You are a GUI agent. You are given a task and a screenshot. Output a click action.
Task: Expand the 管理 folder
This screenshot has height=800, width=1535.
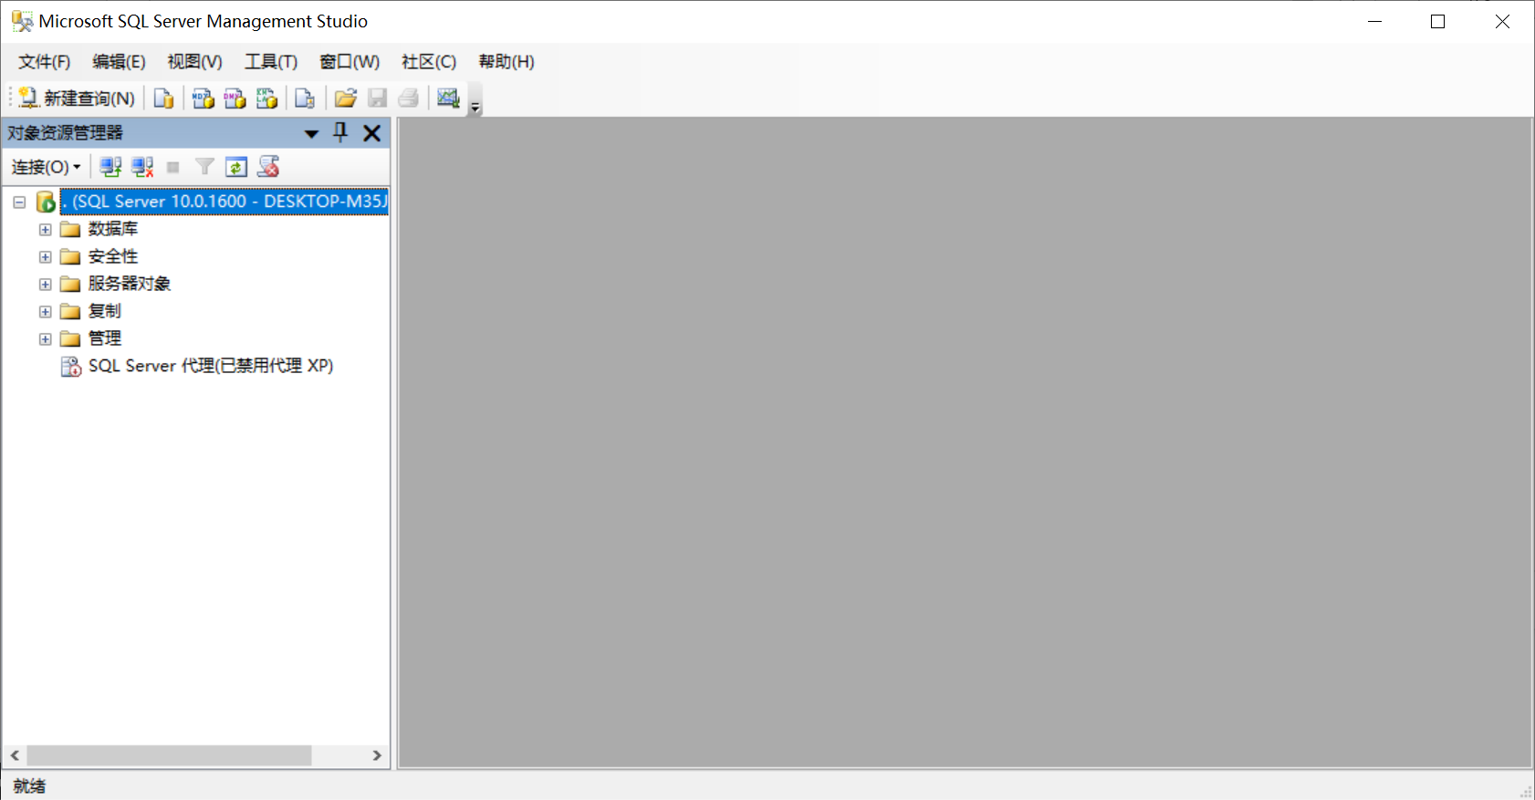[x=45, y=338]
